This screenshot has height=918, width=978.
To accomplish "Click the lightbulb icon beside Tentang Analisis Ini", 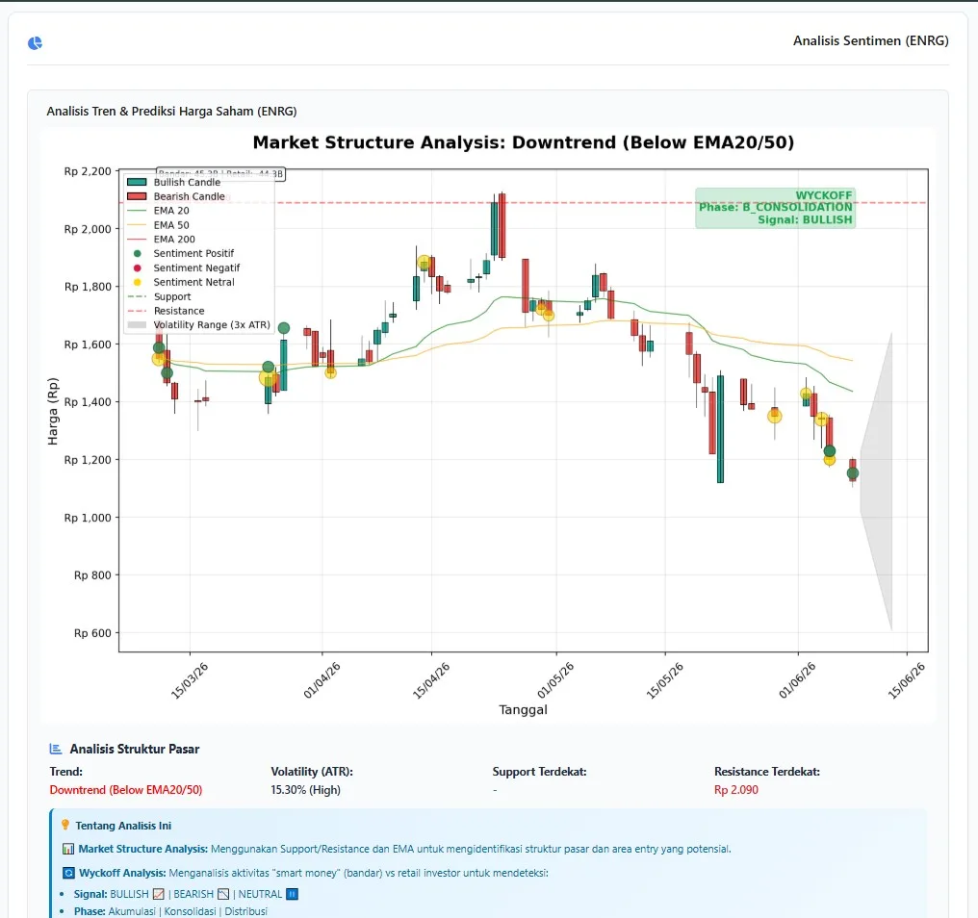I will (x=64, y=825).
